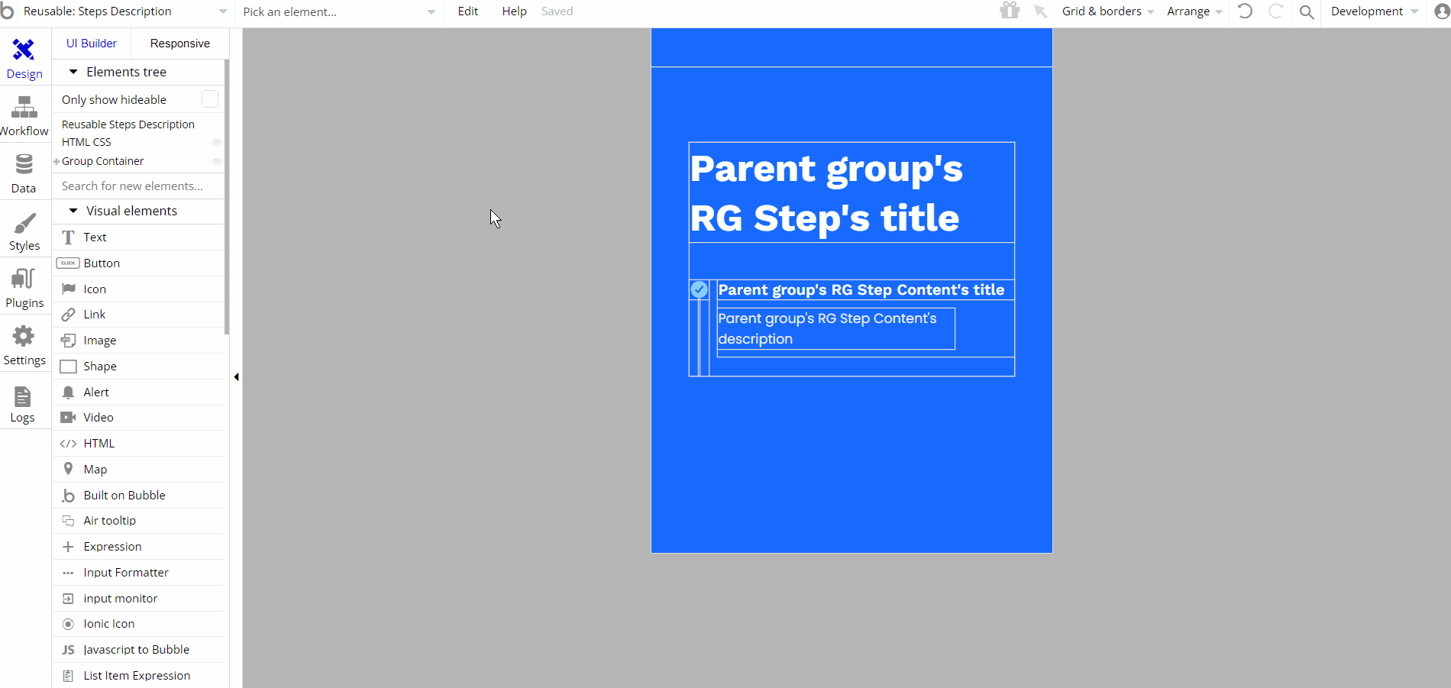Screen dimensions: 1451x688
Task: Collapse the Elements tree section
Action: [x=73, y=72]
